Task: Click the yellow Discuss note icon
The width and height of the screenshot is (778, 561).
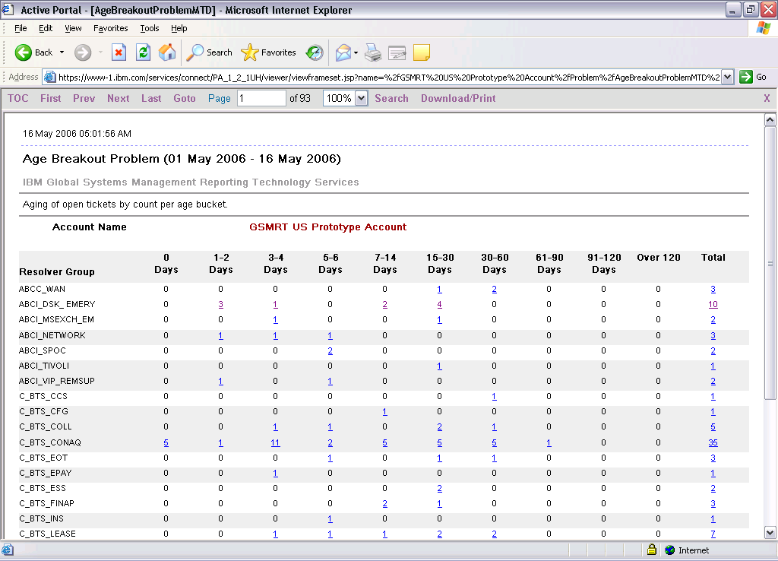Action: point(421,52)
